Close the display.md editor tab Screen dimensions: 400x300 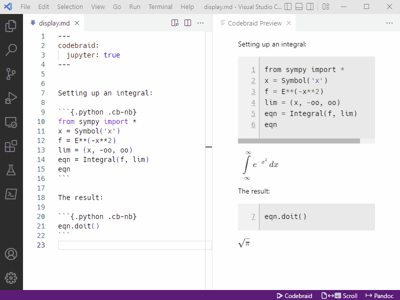point(77,23)
